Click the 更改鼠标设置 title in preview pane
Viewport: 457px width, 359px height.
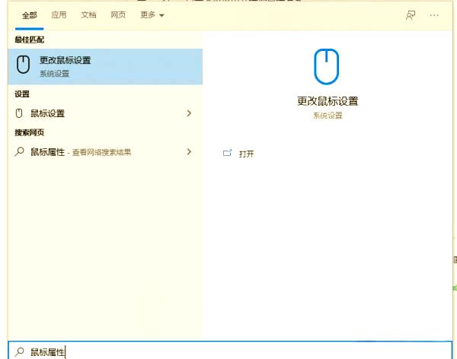[x=327, y=101]
